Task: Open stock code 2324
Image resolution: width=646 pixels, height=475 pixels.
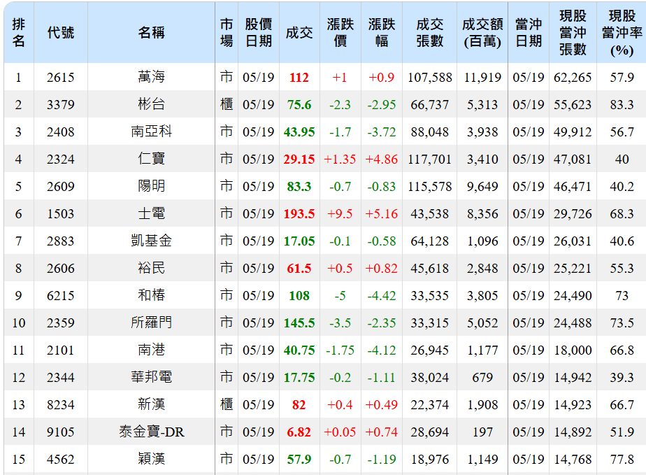Action: click(61, 159)
